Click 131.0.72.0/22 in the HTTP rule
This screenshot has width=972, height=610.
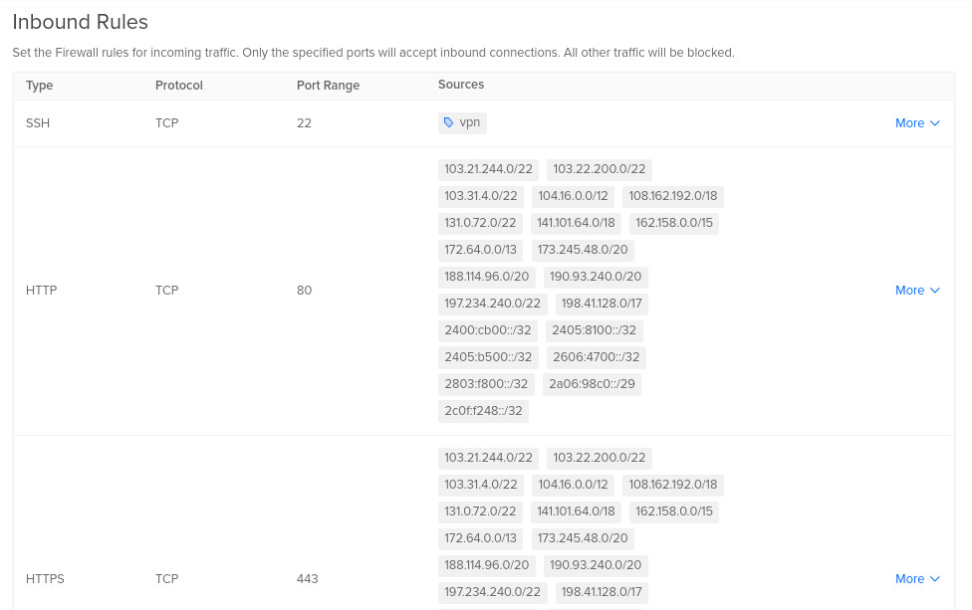click(x=480, y=223)
